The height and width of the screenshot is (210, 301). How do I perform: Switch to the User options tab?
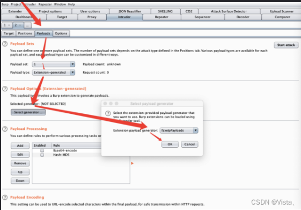[x=90, y=11]
